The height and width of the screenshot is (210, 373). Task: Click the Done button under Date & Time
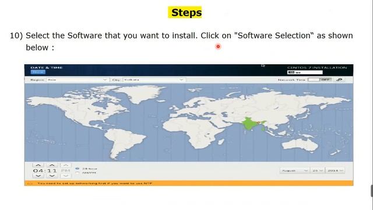pyautogui.click(x=38, y=72)
